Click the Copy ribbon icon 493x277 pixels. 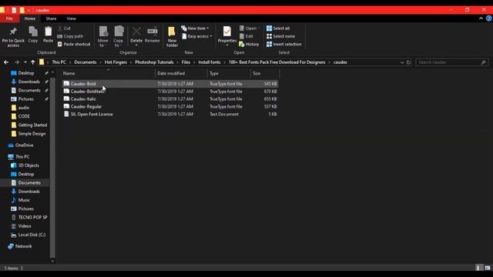pyautogui.click(x=33, y=35)
